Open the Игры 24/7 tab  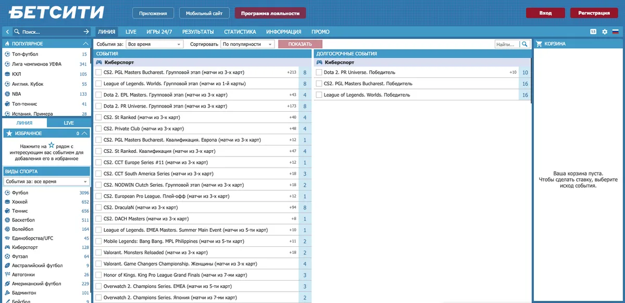pos(159,32)
